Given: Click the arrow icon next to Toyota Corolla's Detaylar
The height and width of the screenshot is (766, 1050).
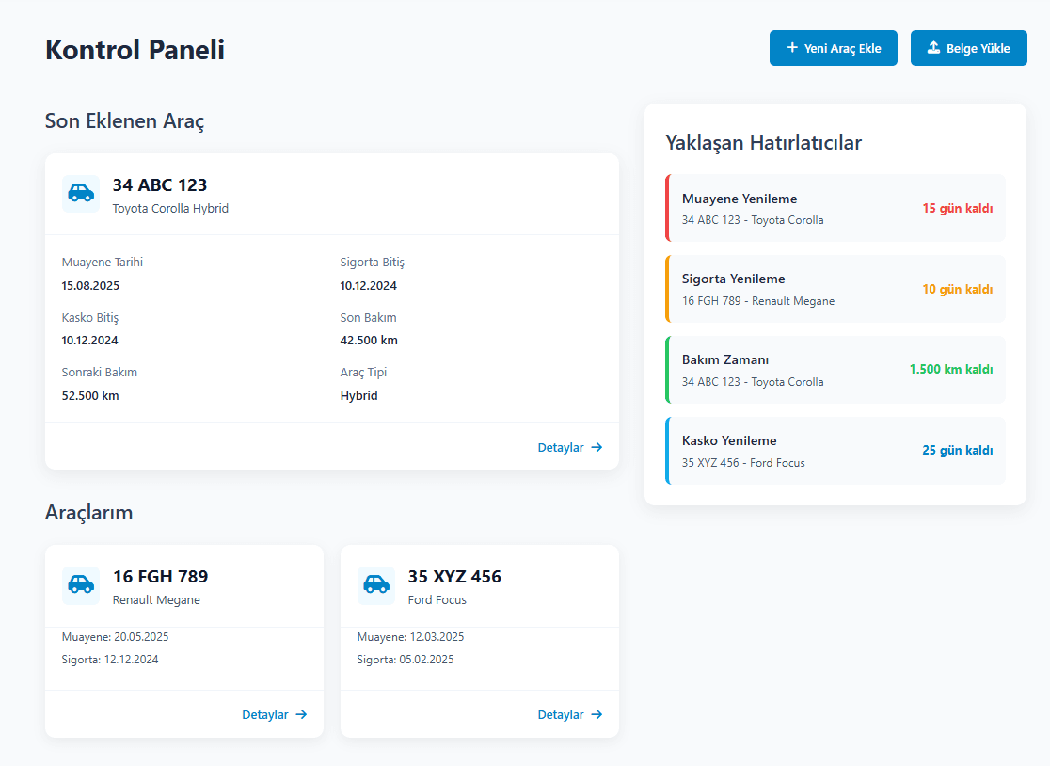Looking at the screenshot, I should [597, 447].
